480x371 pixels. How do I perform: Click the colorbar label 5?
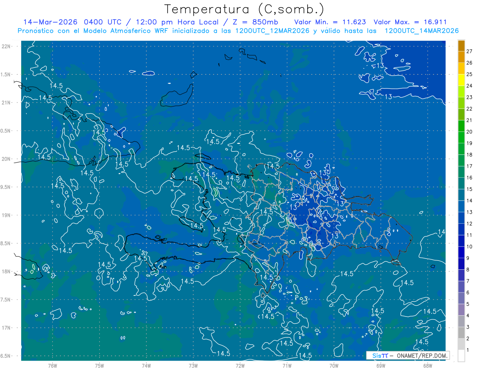[468, 304]
